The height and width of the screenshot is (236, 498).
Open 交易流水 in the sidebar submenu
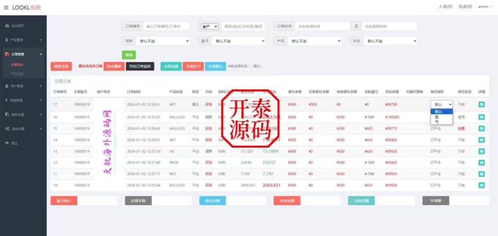(x=17, y=65)
